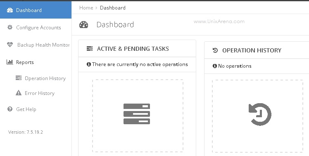Click the Backup Health Monitor heartbeat icon

pos(10,45)
